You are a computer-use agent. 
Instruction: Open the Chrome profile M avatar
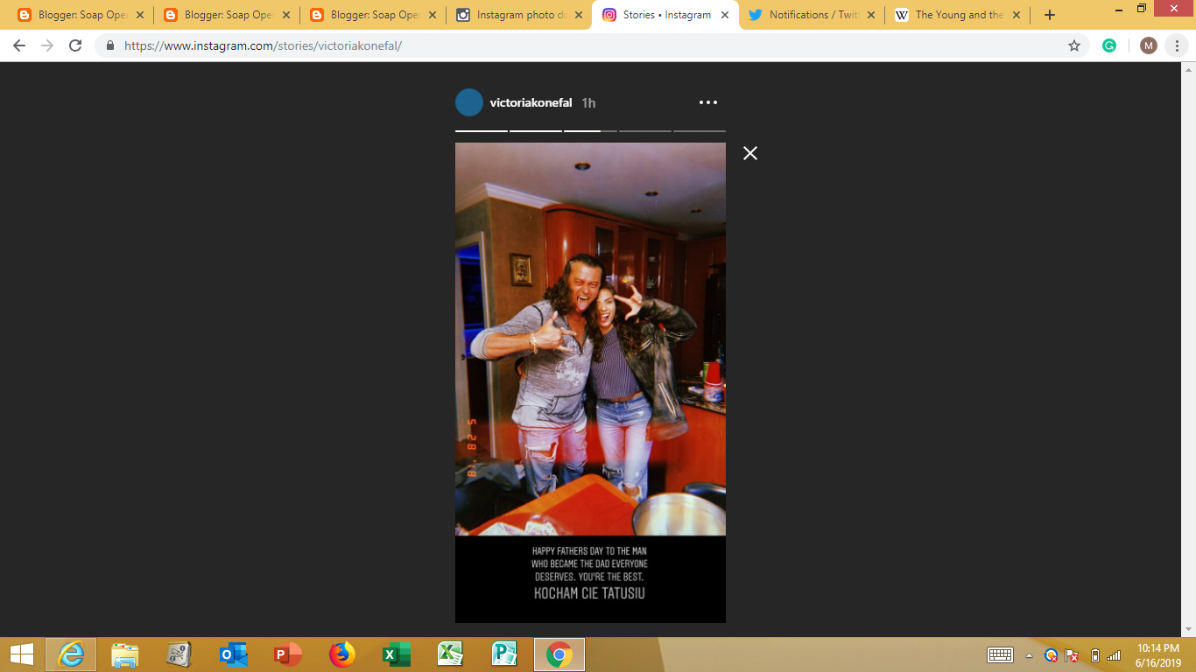pyautogui.click(x=1149, y=45)
